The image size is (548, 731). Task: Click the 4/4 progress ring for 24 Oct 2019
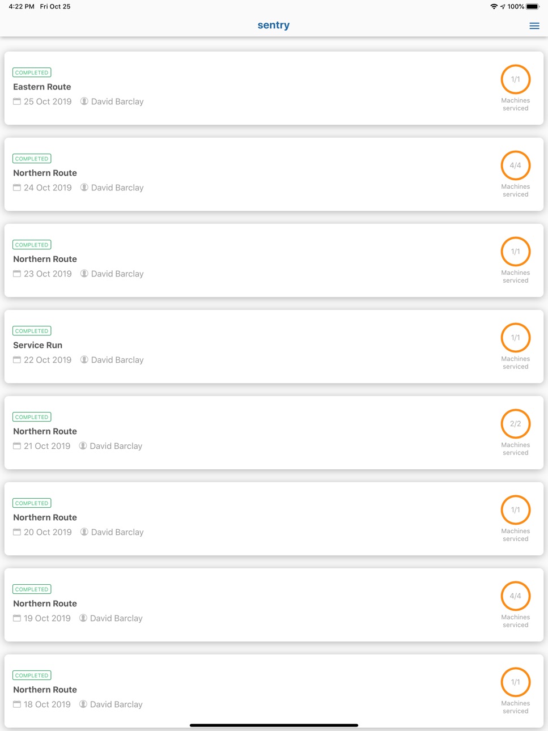pos(515,165)
